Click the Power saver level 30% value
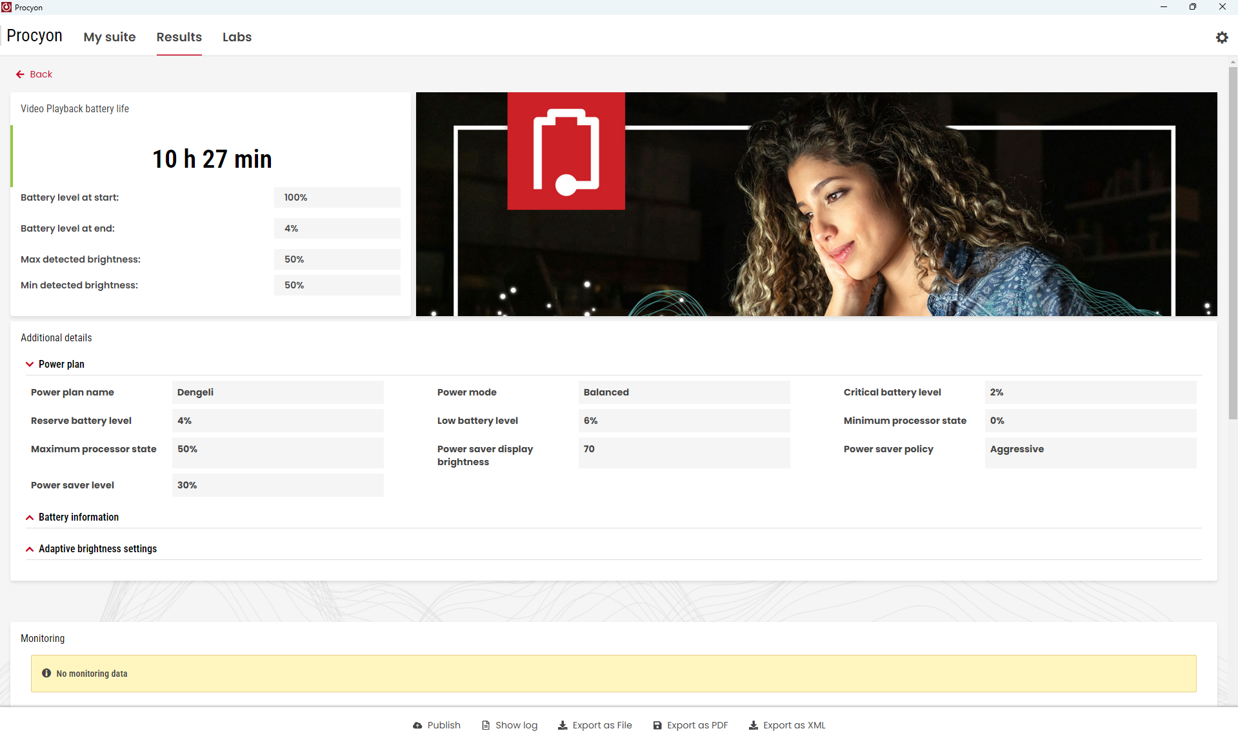1238x740 pixels. (x=278, y=485)
